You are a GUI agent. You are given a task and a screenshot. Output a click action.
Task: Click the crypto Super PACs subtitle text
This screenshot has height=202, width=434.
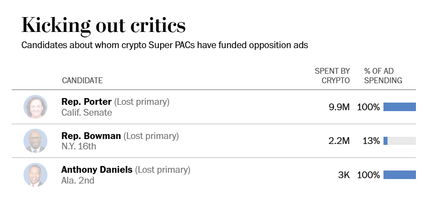point(165,45)
